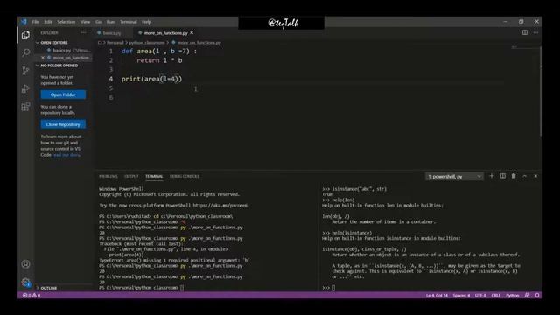This screenshot has width=560, height=315.
Task: Change line ending via CRLF item
Action: (x=496, y=296)
